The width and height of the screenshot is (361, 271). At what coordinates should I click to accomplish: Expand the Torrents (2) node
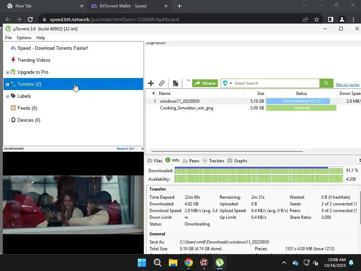(7, 84)
